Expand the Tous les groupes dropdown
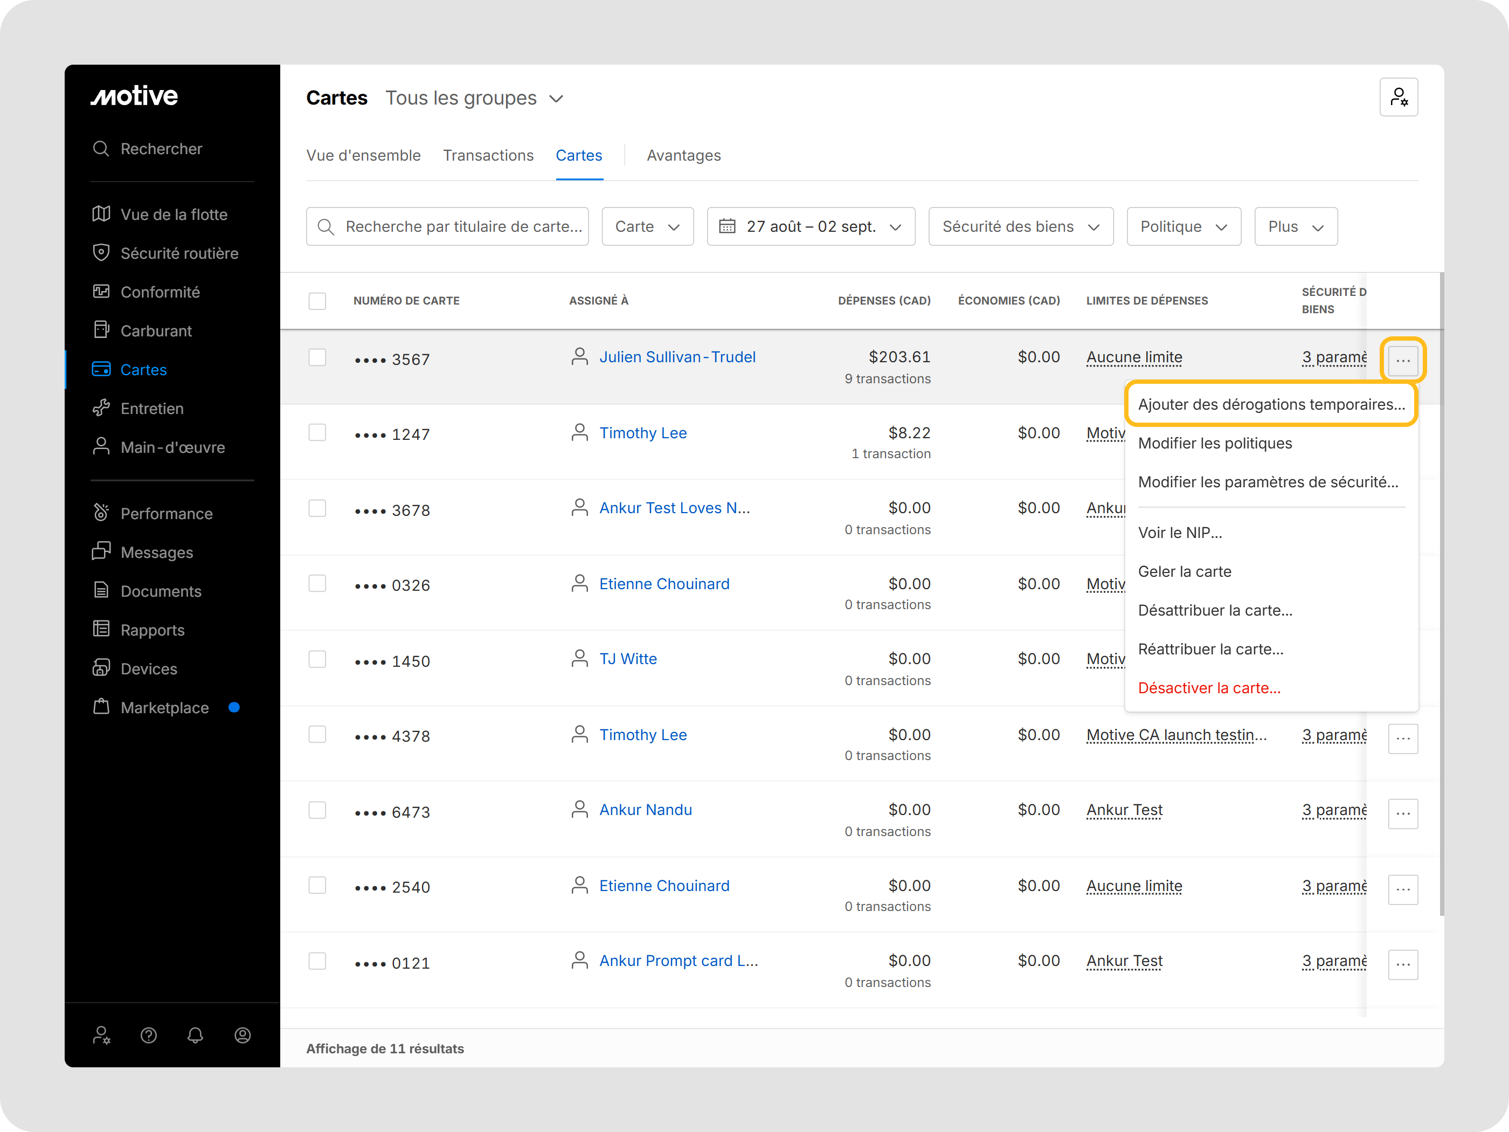This screenshot has width=1509, height=1132. (475, 98)
